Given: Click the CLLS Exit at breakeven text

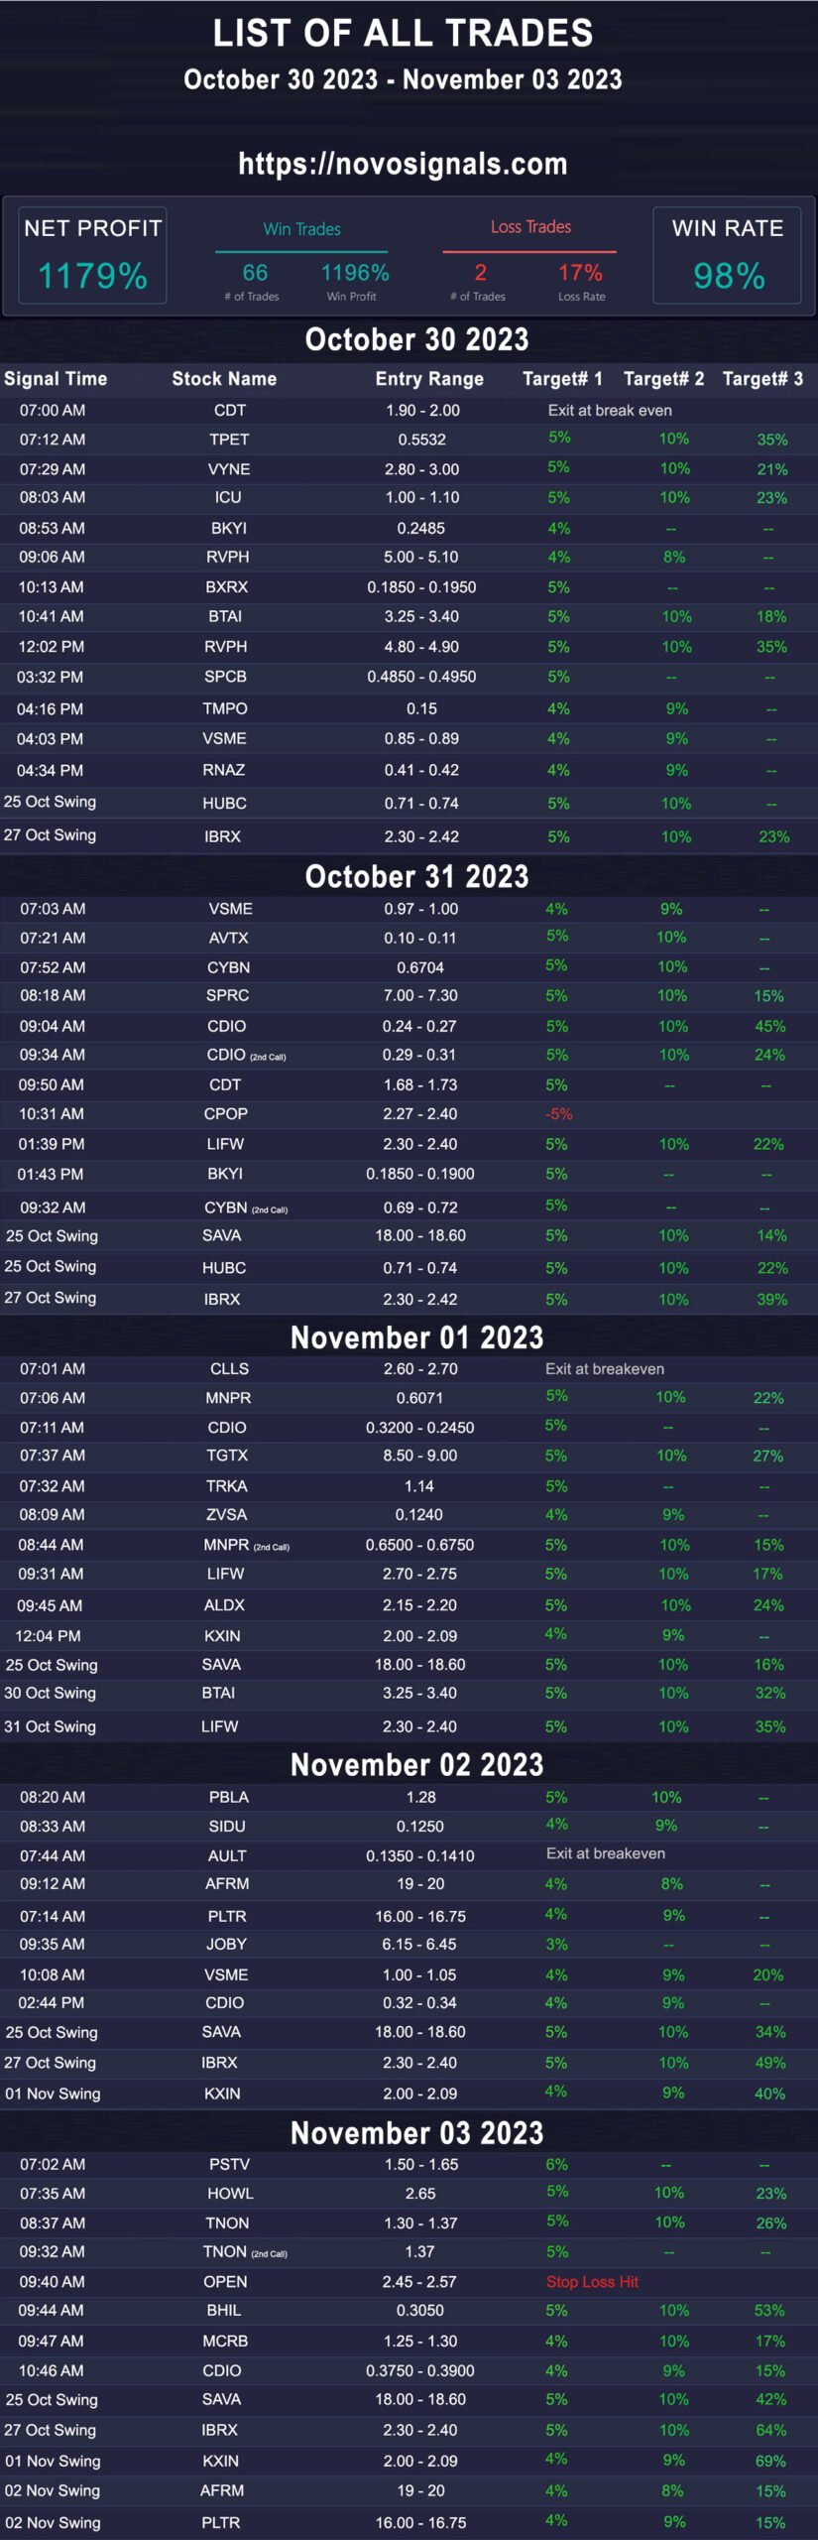Looking at the screenshot, I should (x=605, y=1369).
